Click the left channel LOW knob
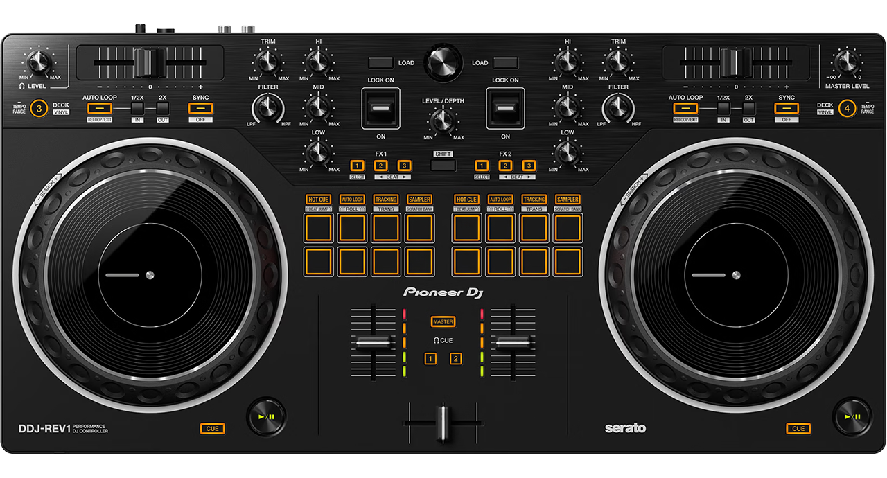 (318, 152)
